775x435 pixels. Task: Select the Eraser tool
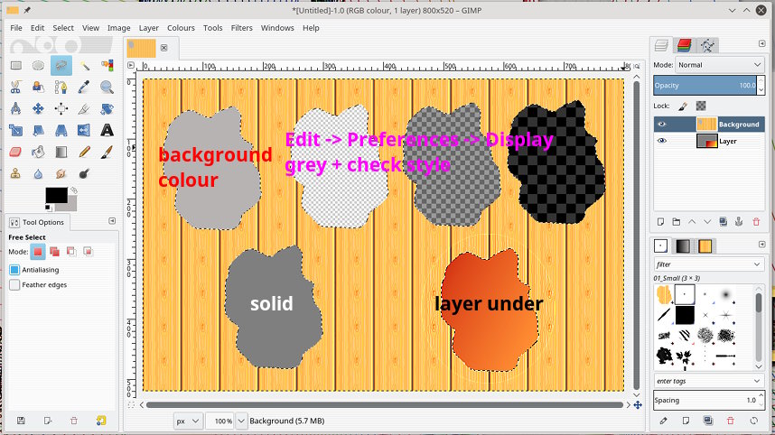[16, 152]
